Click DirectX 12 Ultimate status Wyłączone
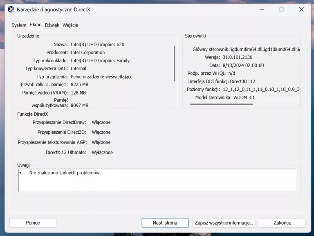314x236 pixels. [x=102, y=153]
